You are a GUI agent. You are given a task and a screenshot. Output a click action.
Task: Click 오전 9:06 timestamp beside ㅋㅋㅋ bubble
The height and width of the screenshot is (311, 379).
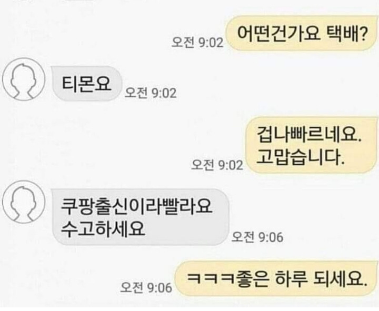(x=146, y=287)
